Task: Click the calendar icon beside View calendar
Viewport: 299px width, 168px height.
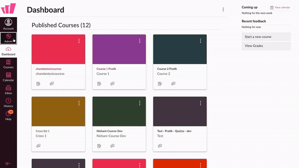Action: tap(272, 8)
